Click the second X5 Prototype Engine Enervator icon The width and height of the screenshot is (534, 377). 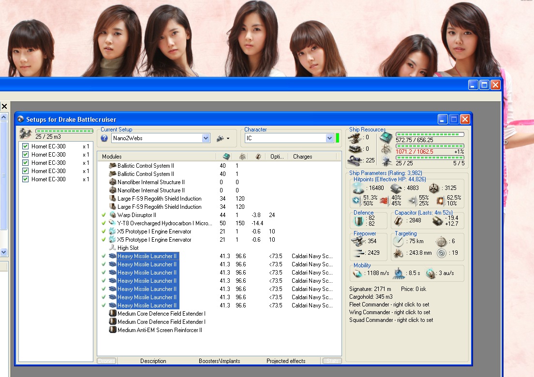112,240
